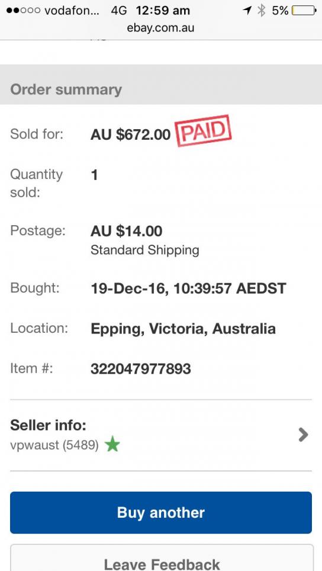Tap the green seller feedback star

click(112, 445)
